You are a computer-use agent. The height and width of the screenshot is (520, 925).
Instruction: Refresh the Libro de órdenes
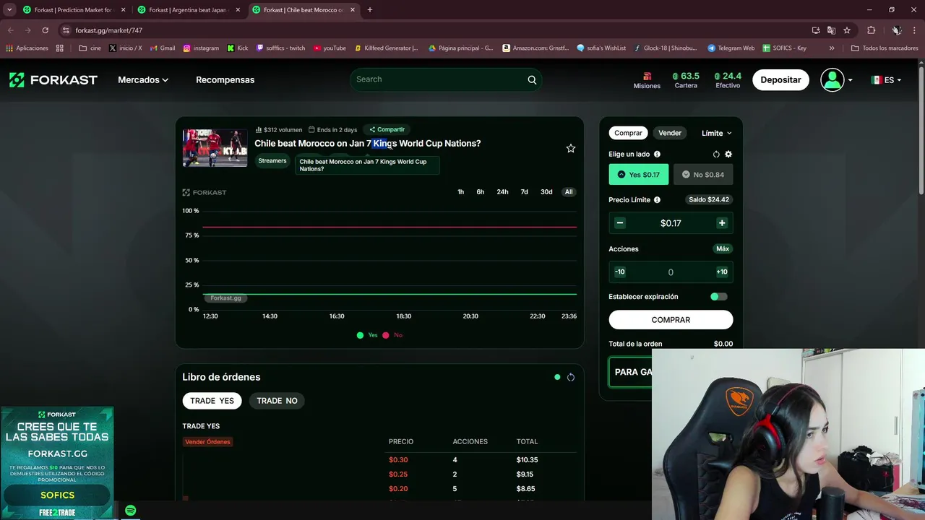(571, 377)
